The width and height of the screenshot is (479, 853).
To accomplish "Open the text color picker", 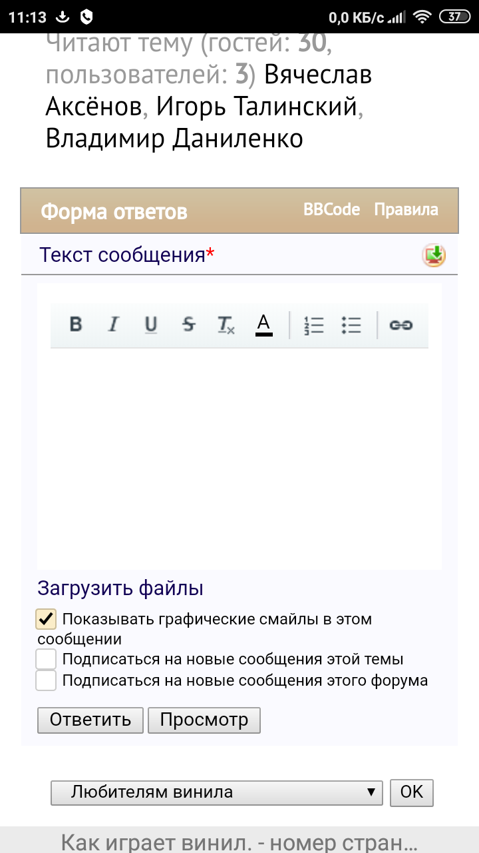I will [264, 325].
